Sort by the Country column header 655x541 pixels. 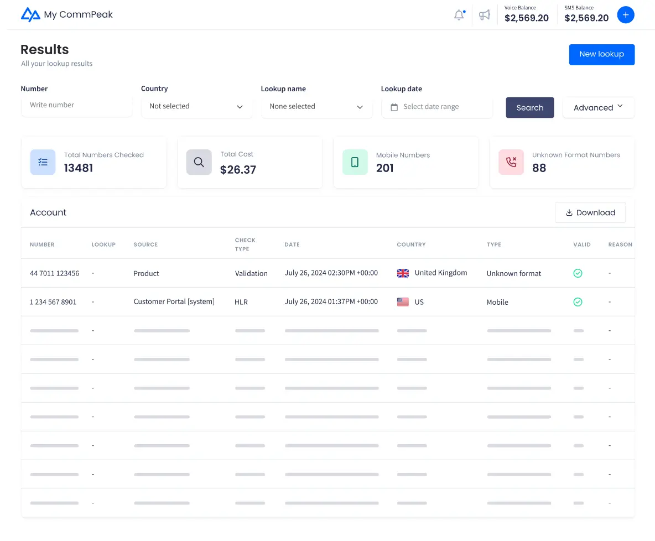pos(411,245)
